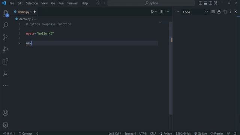Close unsaved demo.py tab via dot

[x=34, y=12]
